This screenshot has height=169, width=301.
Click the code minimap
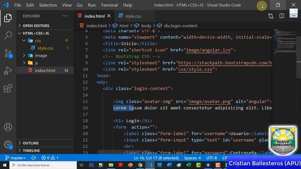tap(285, 41)
